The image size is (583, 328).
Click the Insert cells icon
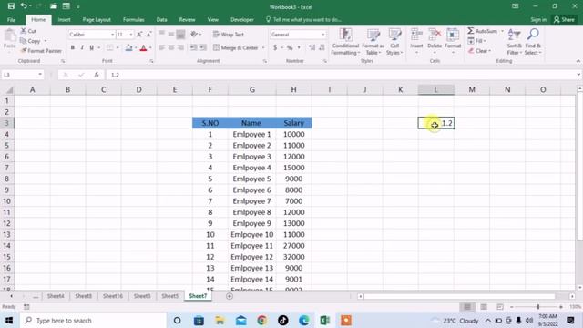click(416, 35)
